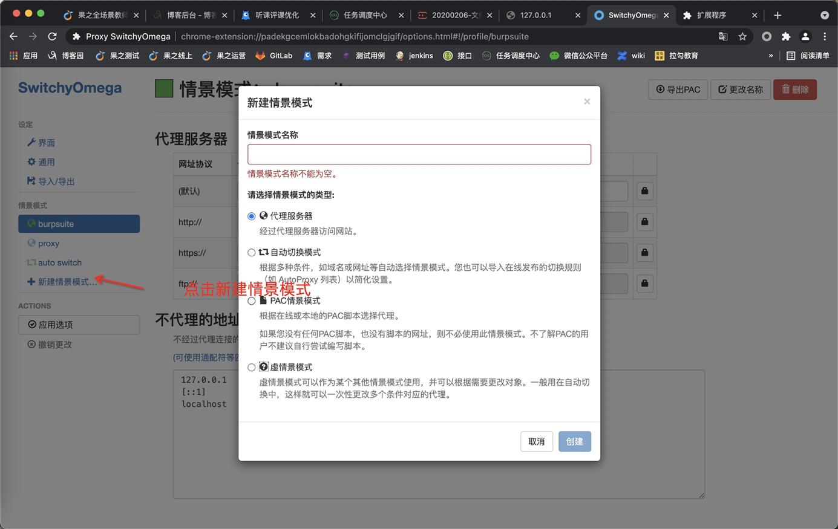This screenshot has height=529, width=838.
Task: Open the 果之线上 bookmark
Action: [171, 56]
